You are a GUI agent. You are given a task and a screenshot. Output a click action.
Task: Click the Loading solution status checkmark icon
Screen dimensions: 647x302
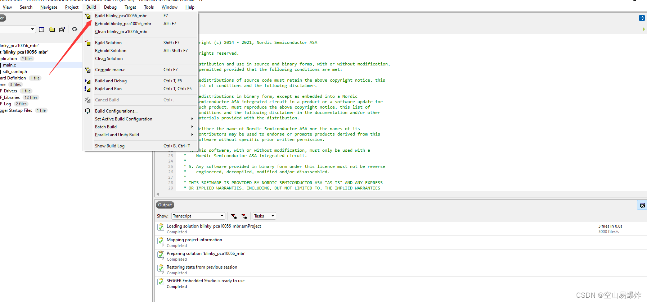point(161,227)
